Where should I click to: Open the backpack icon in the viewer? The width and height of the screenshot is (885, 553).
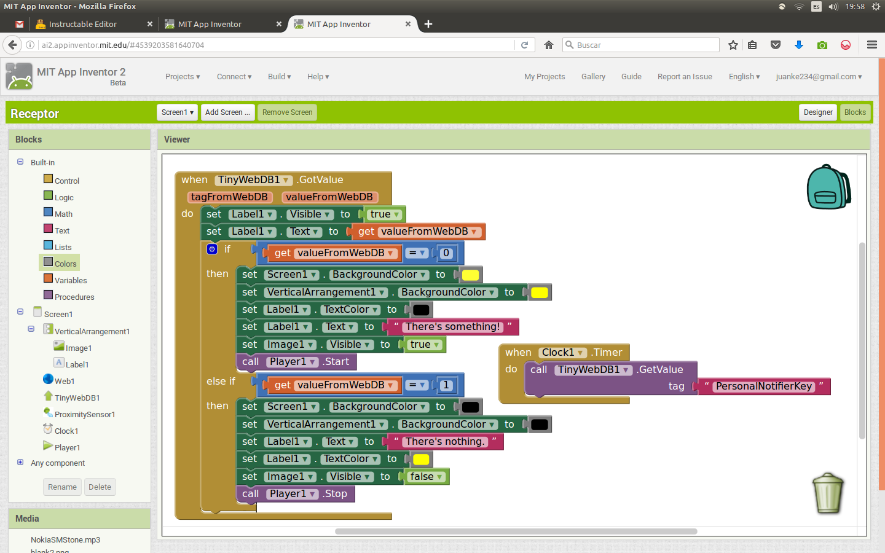point(828,187)
